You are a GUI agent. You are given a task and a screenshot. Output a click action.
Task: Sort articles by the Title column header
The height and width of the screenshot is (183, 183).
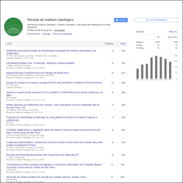tap(9, 44)
